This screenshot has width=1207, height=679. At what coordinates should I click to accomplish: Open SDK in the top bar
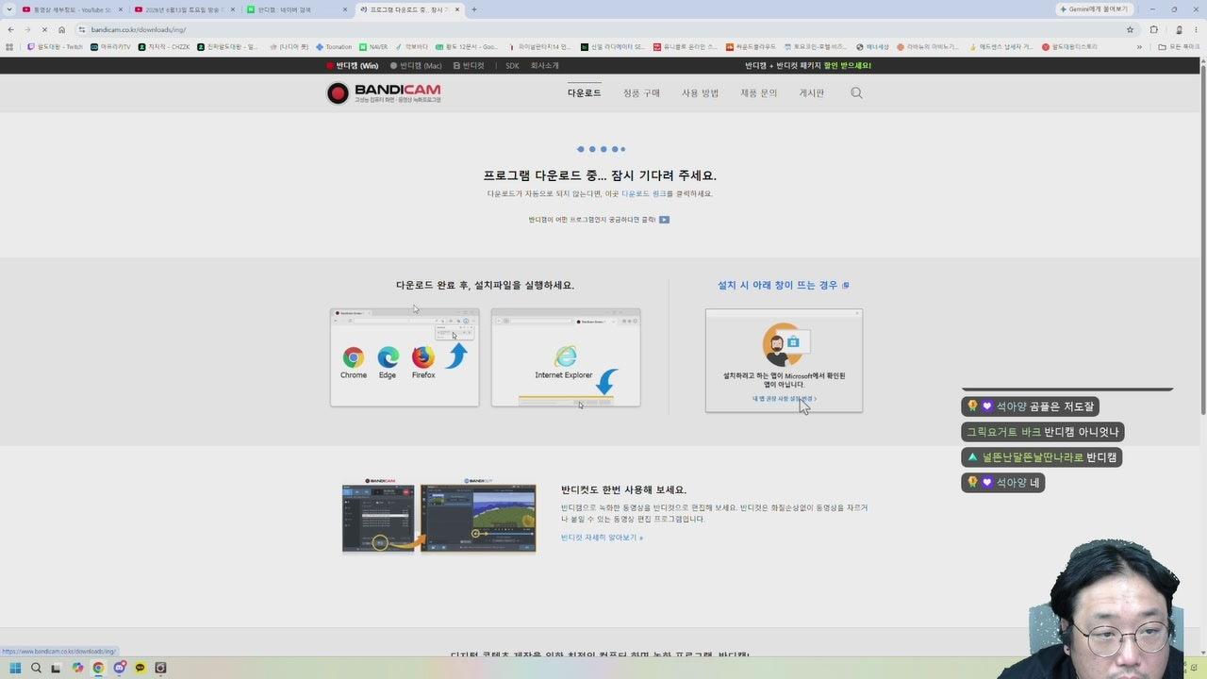[512, 66]
